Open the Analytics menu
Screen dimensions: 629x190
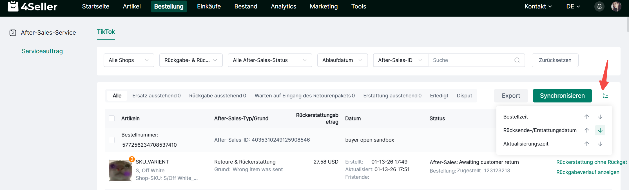(283, 6)
